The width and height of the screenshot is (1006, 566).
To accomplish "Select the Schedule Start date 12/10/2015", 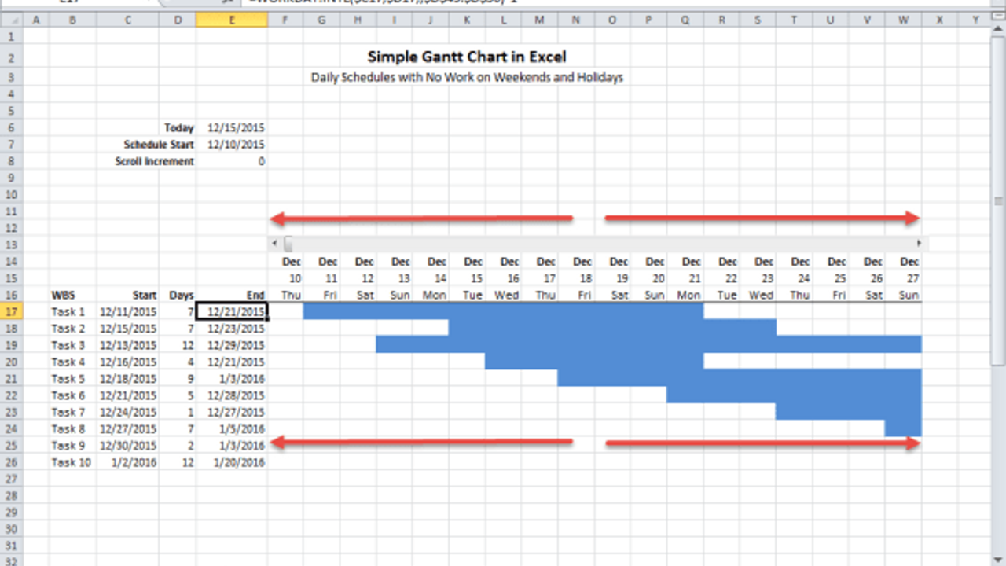I will (x=236, y=145).
